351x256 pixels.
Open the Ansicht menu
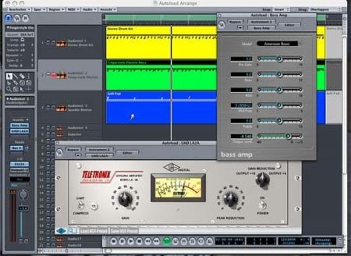[108, 10]
